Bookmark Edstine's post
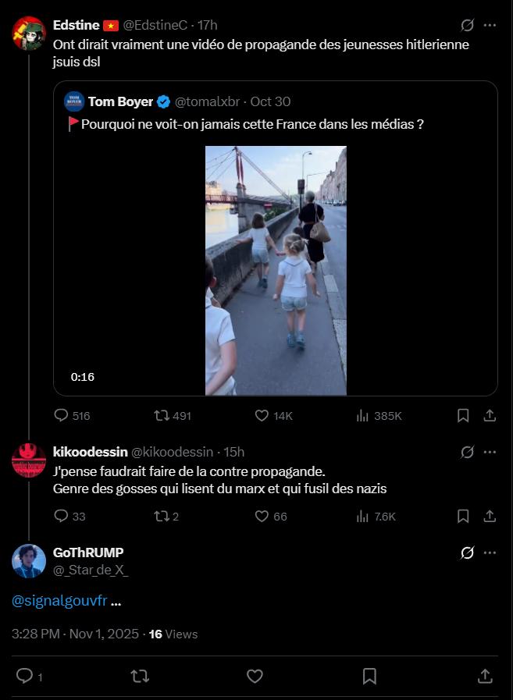Image resolution: width=513 pixels, height=700 pixels. click(463, 416)
